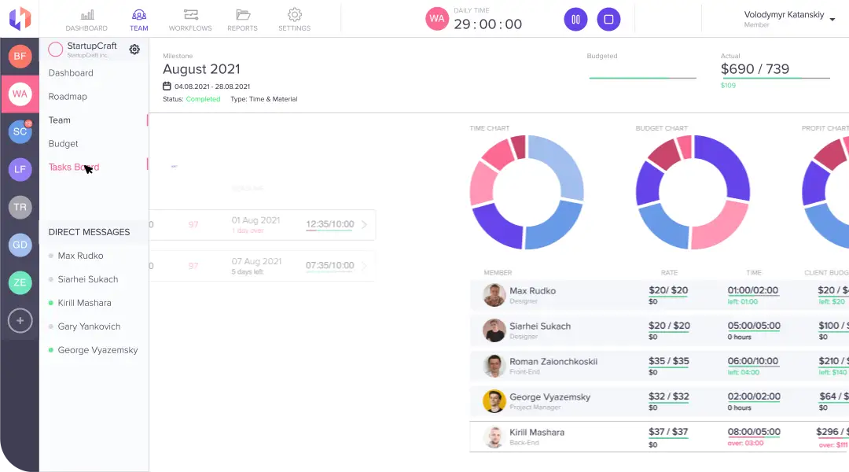
Task: Select the BF workspace avatar
Action: (x=20, y=56)
